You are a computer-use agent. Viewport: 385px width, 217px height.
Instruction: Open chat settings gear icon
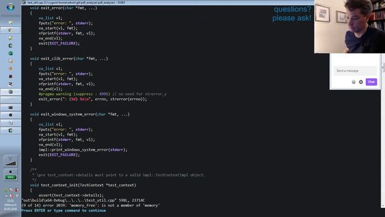click(361, 82)
